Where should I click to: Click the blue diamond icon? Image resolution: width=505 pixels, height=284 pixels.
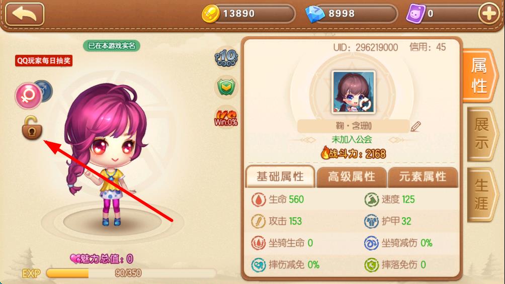[315, 14]
